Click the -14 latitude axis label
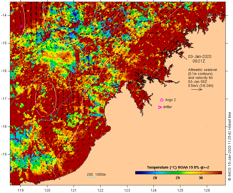This screenshot has height=193, width=233. click(x=3, y=15)
